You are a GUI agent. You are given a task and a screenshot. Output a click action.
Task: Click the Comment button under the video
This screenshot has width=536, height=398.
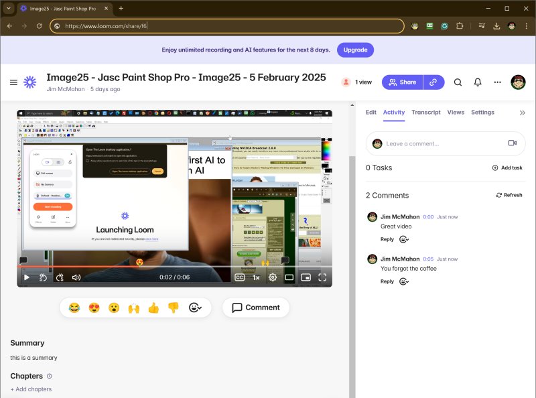point(256,308)
